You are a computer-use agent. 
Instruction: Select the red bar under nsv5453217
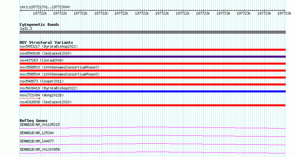pyautogui.click(x=152, y=50)
